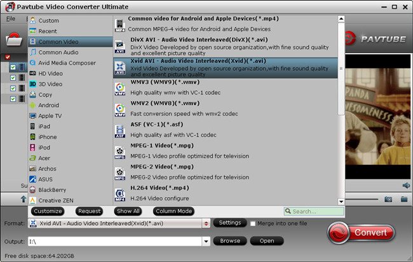Click the iPhone device icon
Viewport: 413px width, 262px height.
32,137
